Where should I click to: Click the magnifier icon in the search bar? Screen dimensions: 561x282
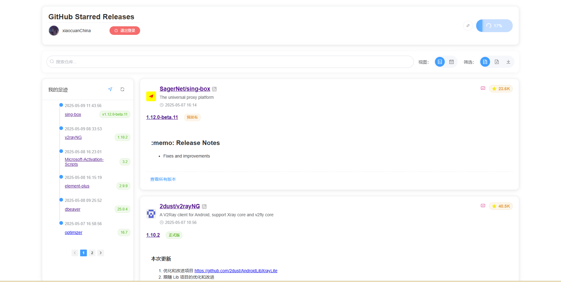tap(52, 61)
